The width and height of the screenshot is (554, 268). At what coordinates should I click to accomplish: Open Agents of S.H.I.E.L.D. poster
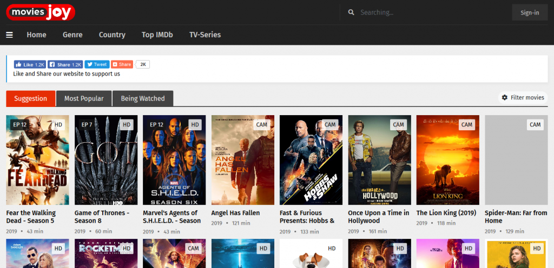click(x=174, y=160)
